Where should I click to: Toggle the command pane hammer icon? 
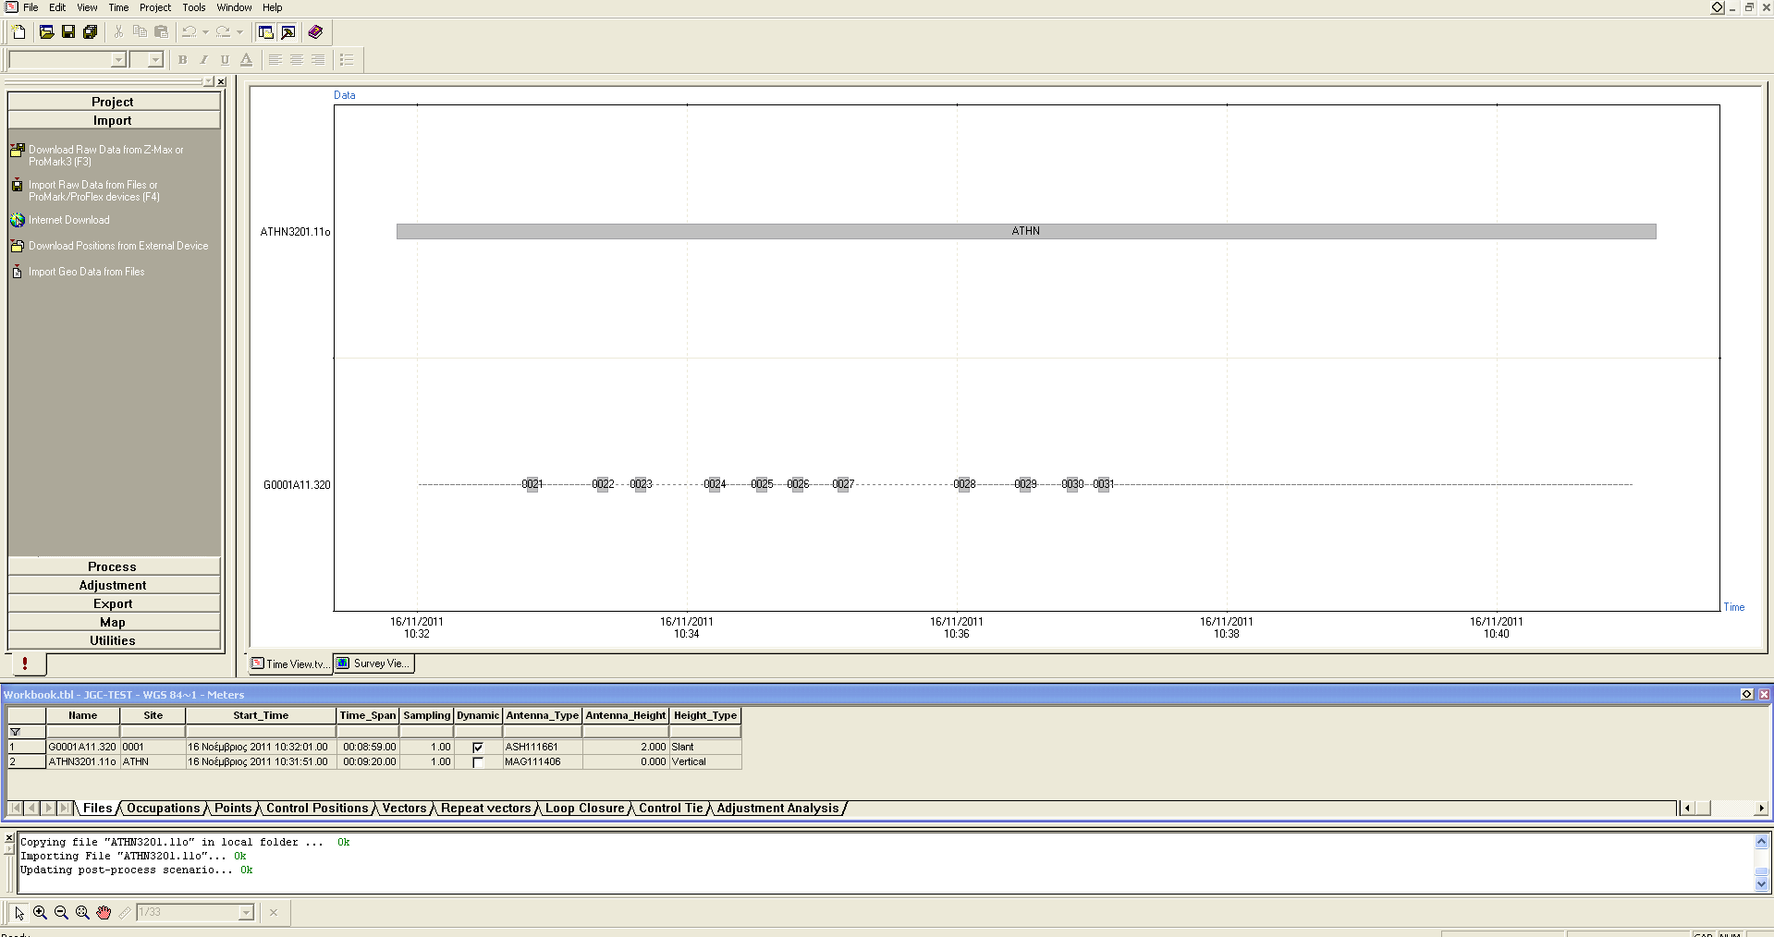[x=288, y=32]
